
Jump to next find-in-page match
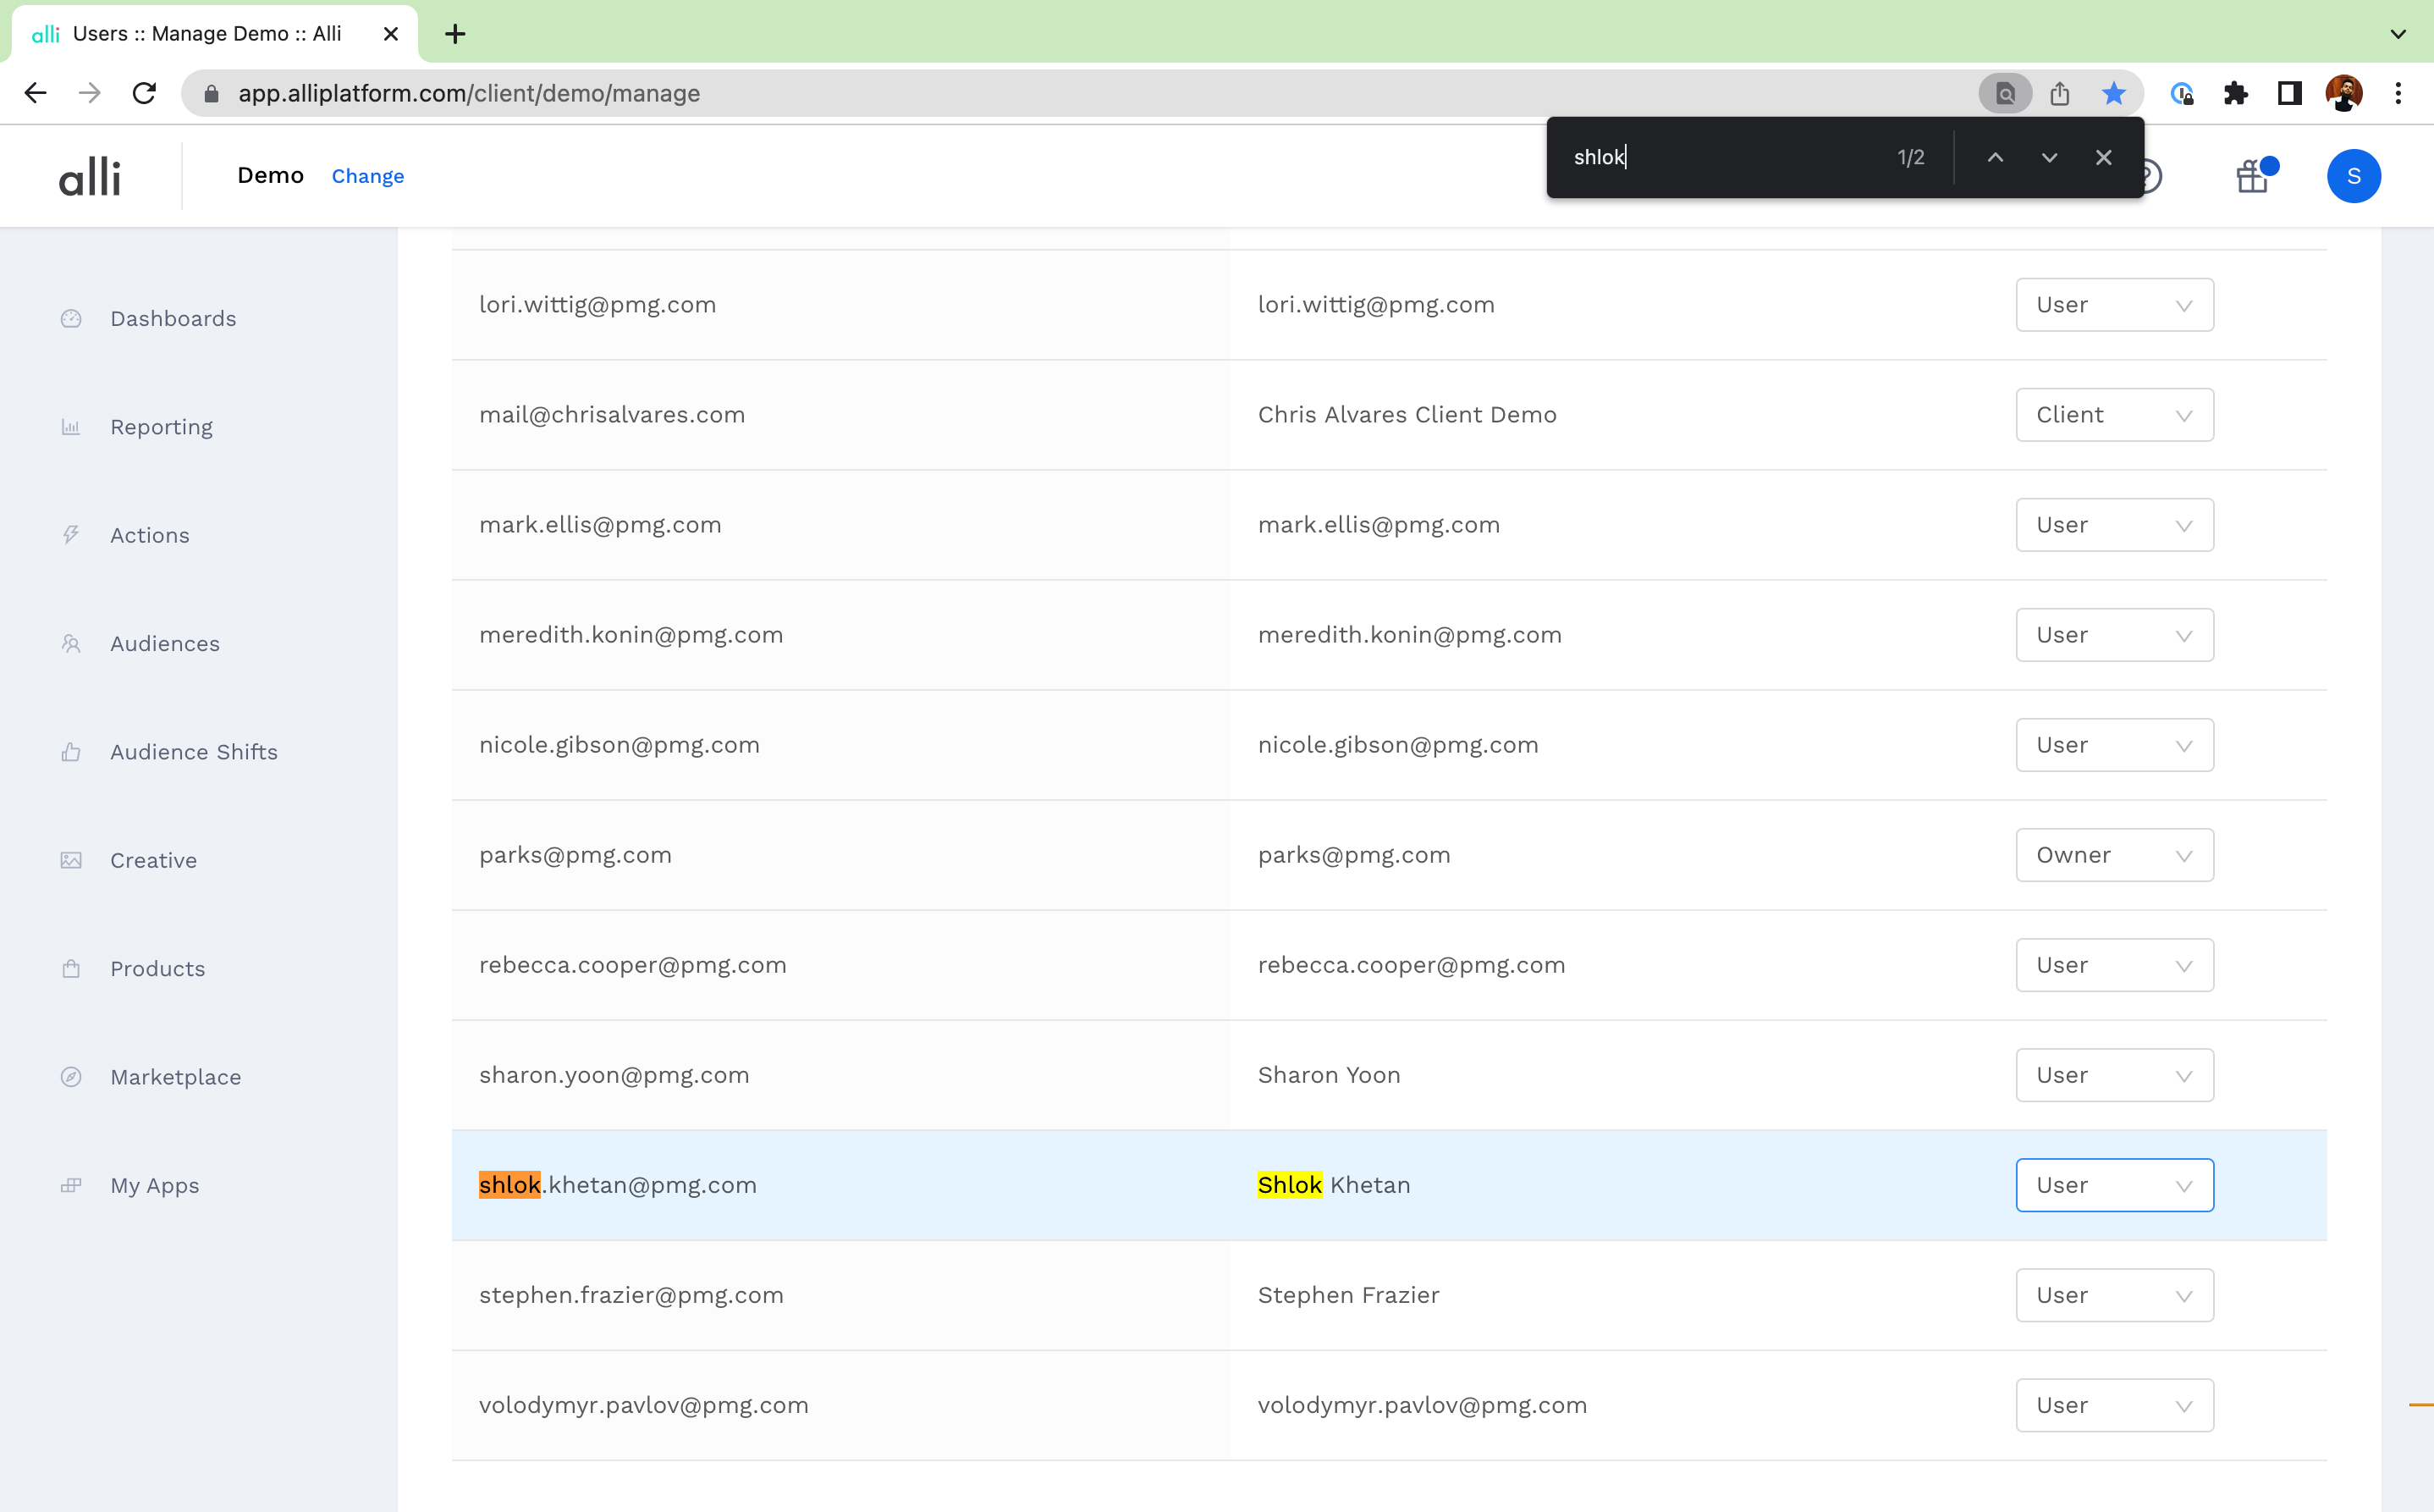(2048, 157)
